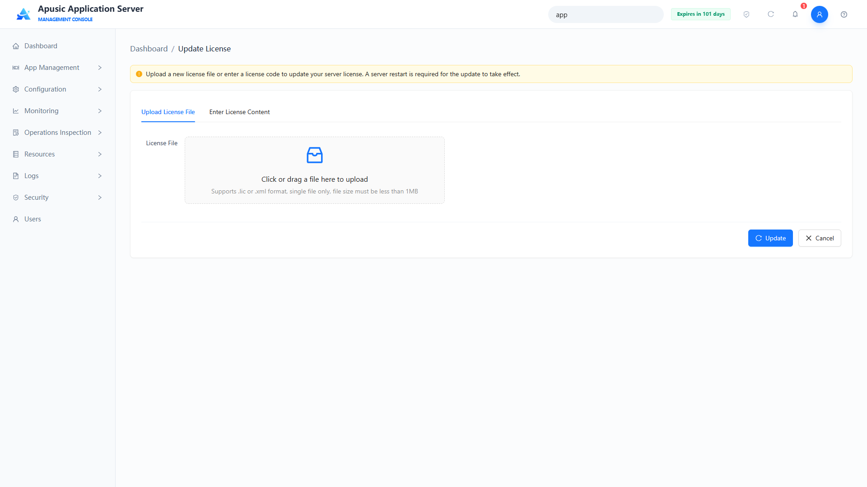This screenshot has height=487, width=867.
Task: Click the Update button
Action: click(x=770, y=238)
